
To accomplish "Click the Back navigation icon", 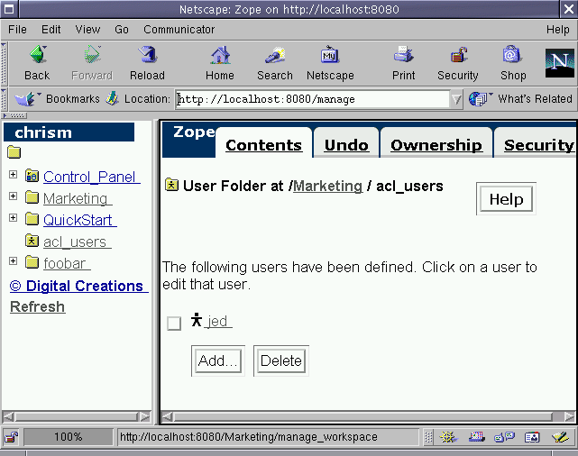I will click(38, 54).
